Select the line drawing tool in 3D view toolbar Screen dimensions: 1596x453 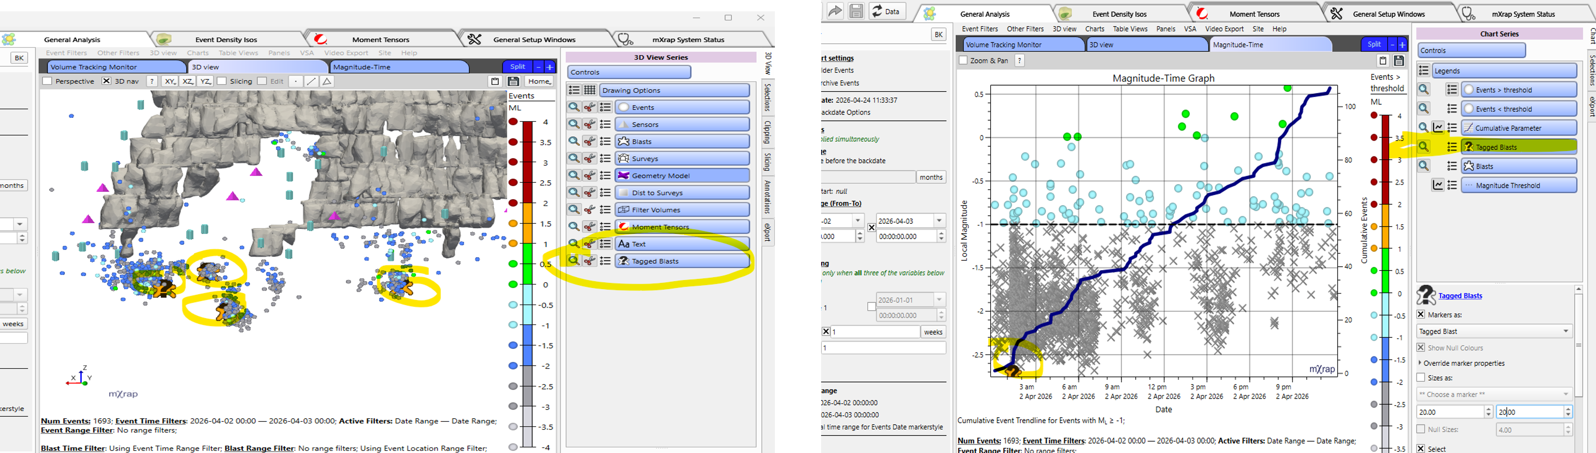311,81
